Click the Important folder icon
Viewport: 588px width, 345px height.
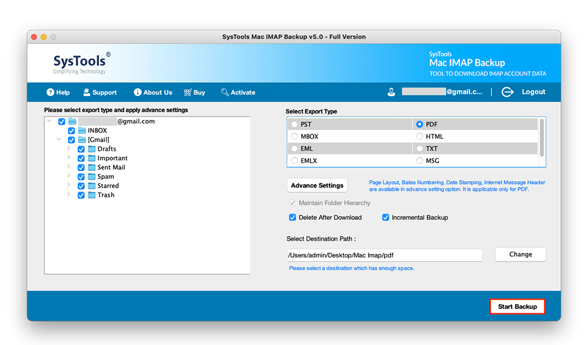91,158
